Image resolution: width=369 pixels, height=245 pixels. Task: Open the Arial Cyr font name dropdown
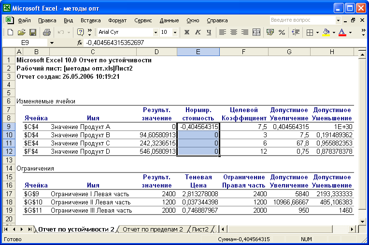(155, 32)
